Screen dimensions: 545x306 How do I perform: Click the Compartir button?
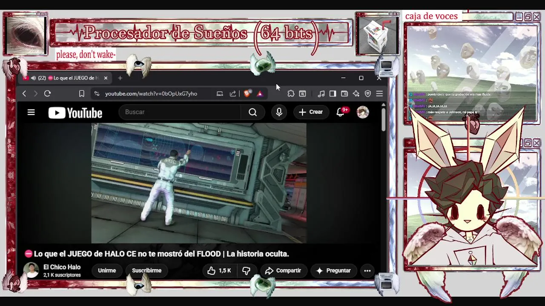point(283,271)
